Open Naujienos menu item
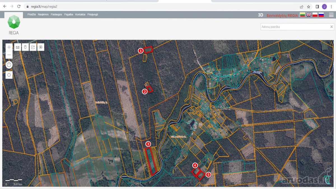This screenshot has height=189, width=336. pyautogui.click(x=43, y=14)
